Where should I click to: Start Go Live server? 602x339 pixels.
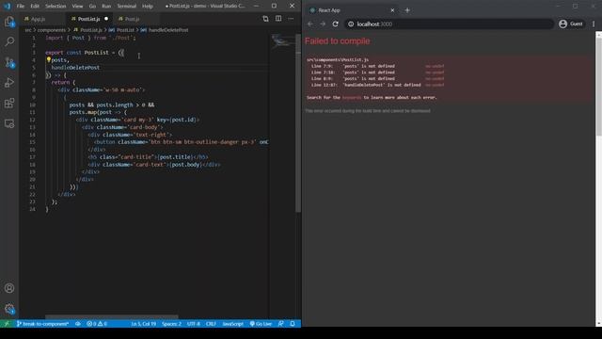261,324
